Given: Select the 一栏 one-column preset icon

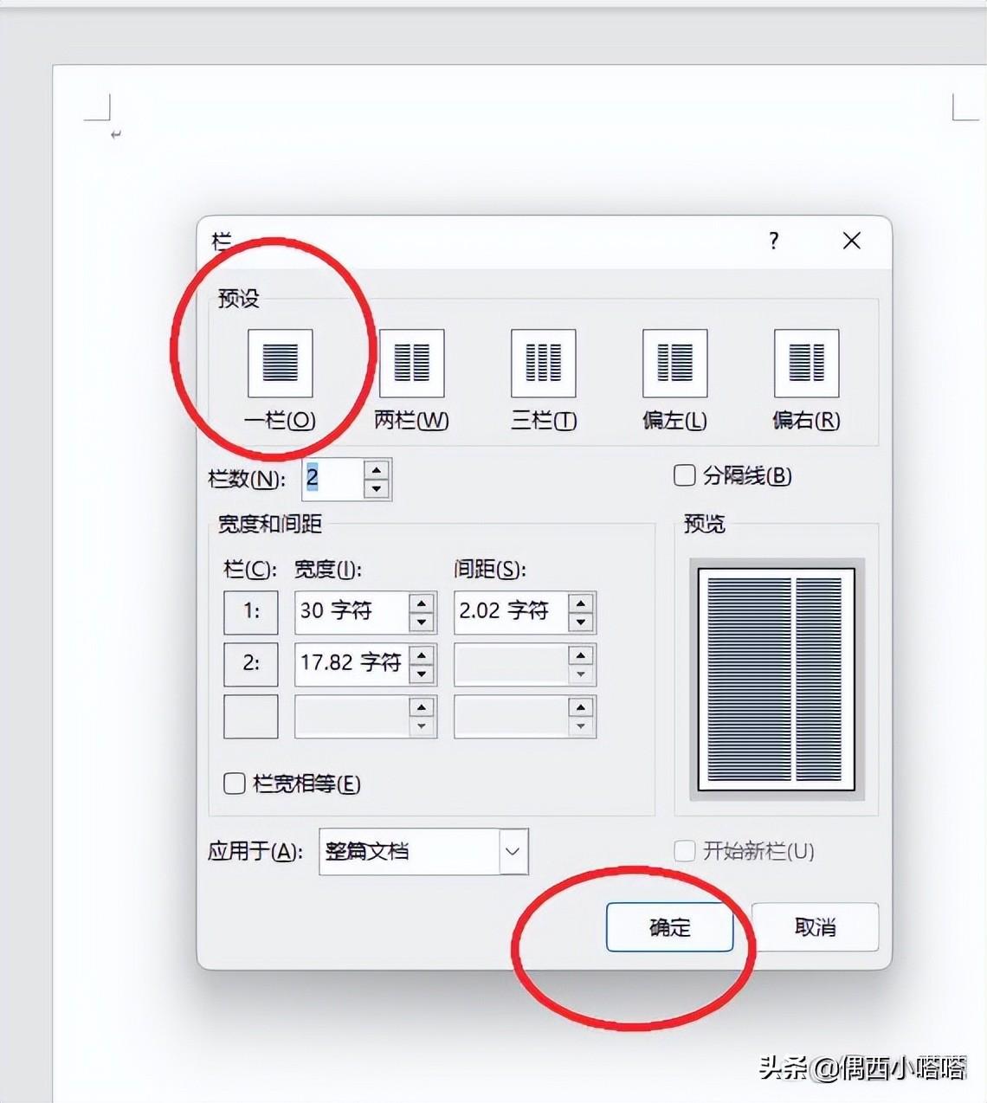Looking at the screenshot, I should [x=280, y=363].
